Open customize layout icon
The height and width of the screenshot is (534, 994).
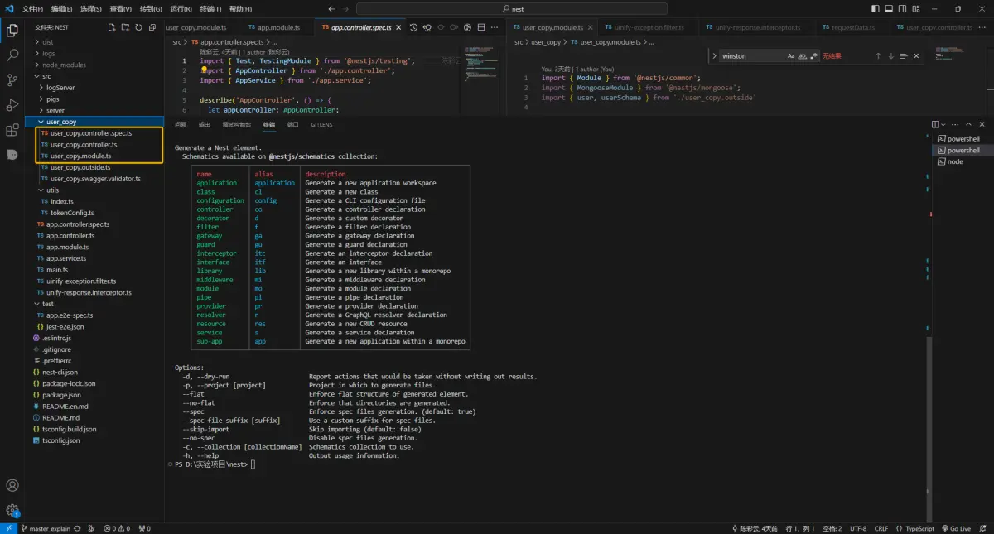tap(916, 8)
